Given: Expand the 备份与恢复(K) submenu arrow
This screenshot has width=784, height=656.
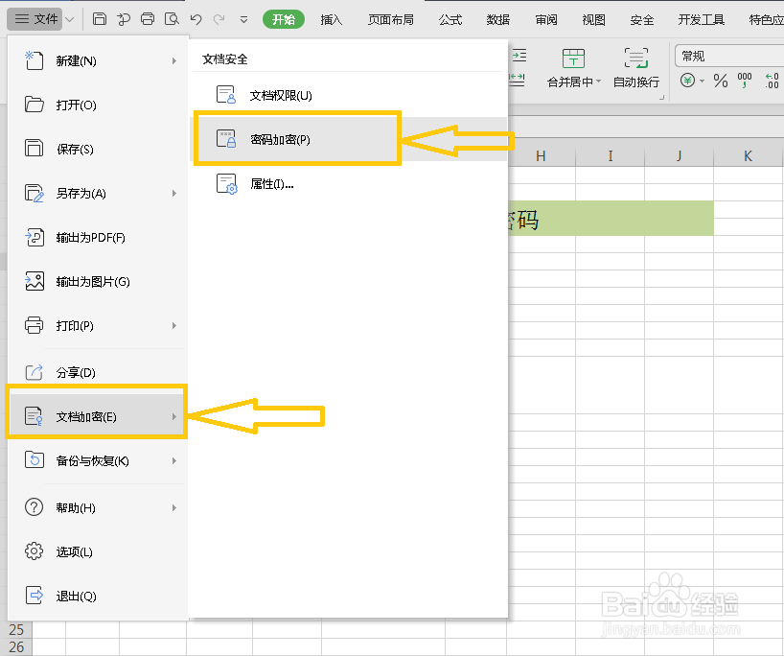Looking at the screenshot, I should pos(174,460).
